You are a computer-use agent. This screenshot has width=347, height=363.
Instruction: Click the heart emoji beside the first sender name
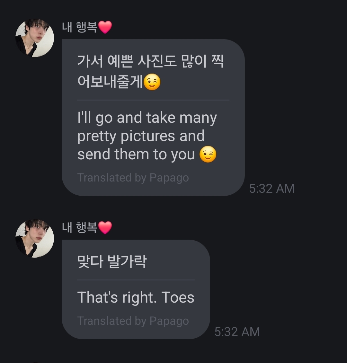coord(105,27)
